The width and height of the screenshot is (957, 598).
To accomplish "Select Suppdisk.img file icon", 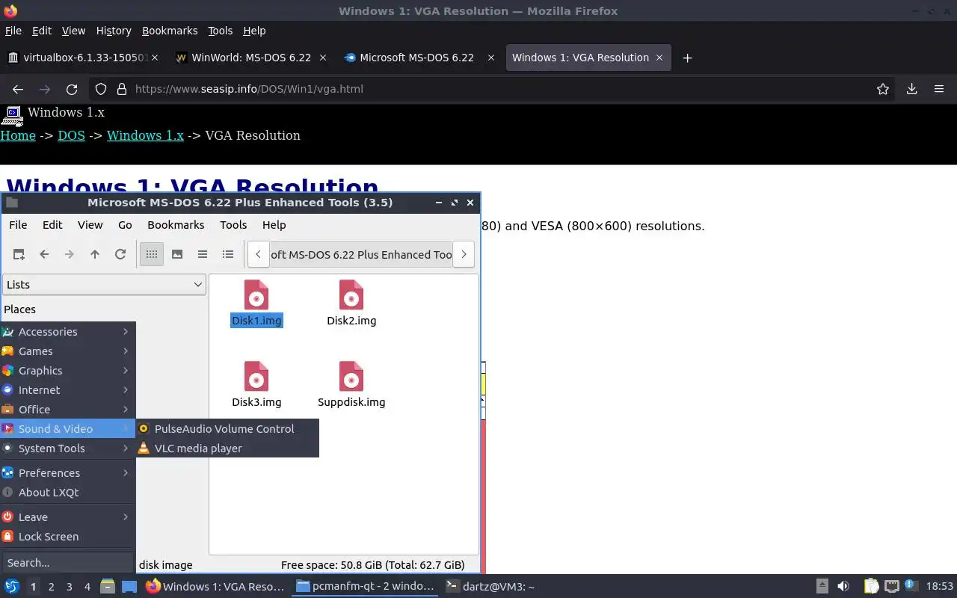I will coord(351,377).
